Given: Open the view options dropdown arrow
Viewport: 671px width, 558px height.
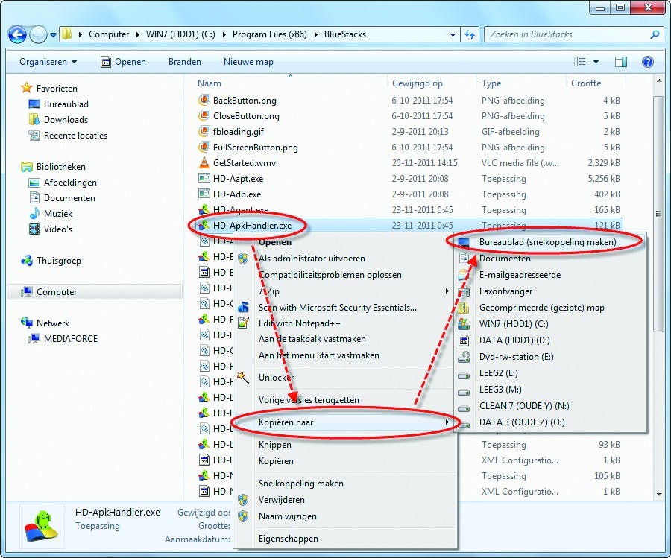Looking at the screenshot, I should [596, 62].
